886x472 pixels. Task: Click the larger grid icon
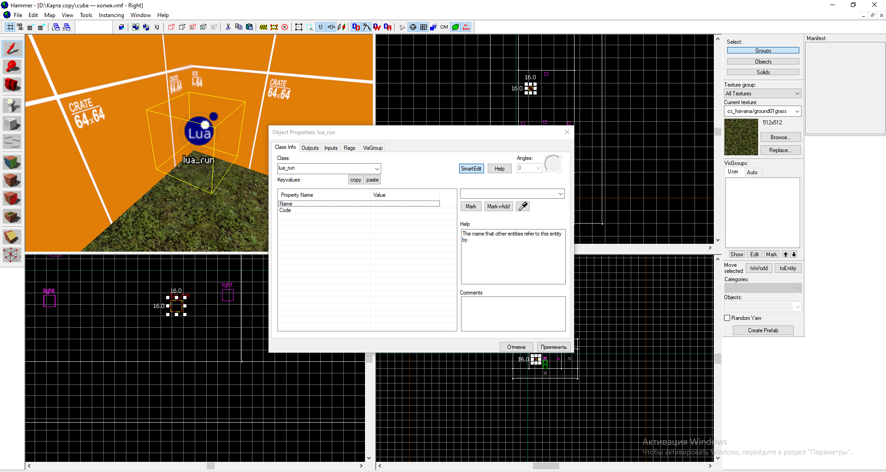click(41, 27)
